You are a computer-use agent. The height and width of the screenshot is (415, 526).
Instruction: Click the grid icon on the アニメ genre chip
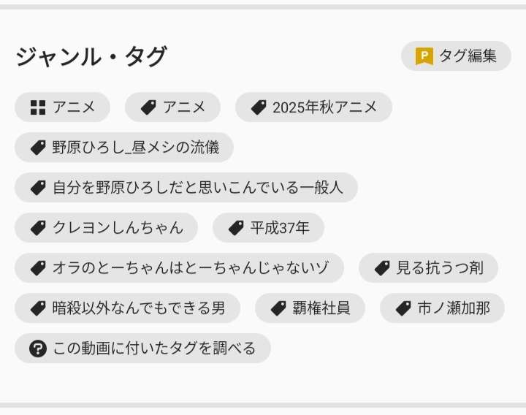tap(38, 107)
